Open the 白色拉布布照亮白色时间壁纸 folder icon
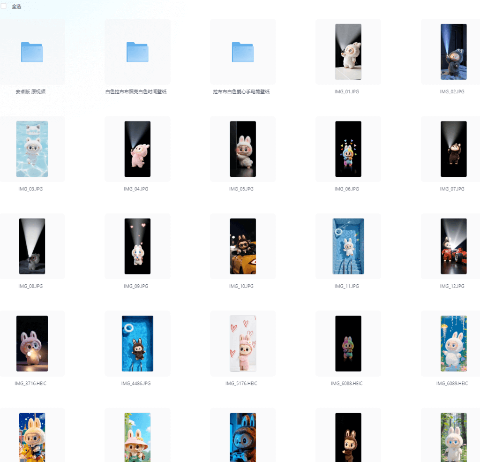 click(x=137, y=52)
